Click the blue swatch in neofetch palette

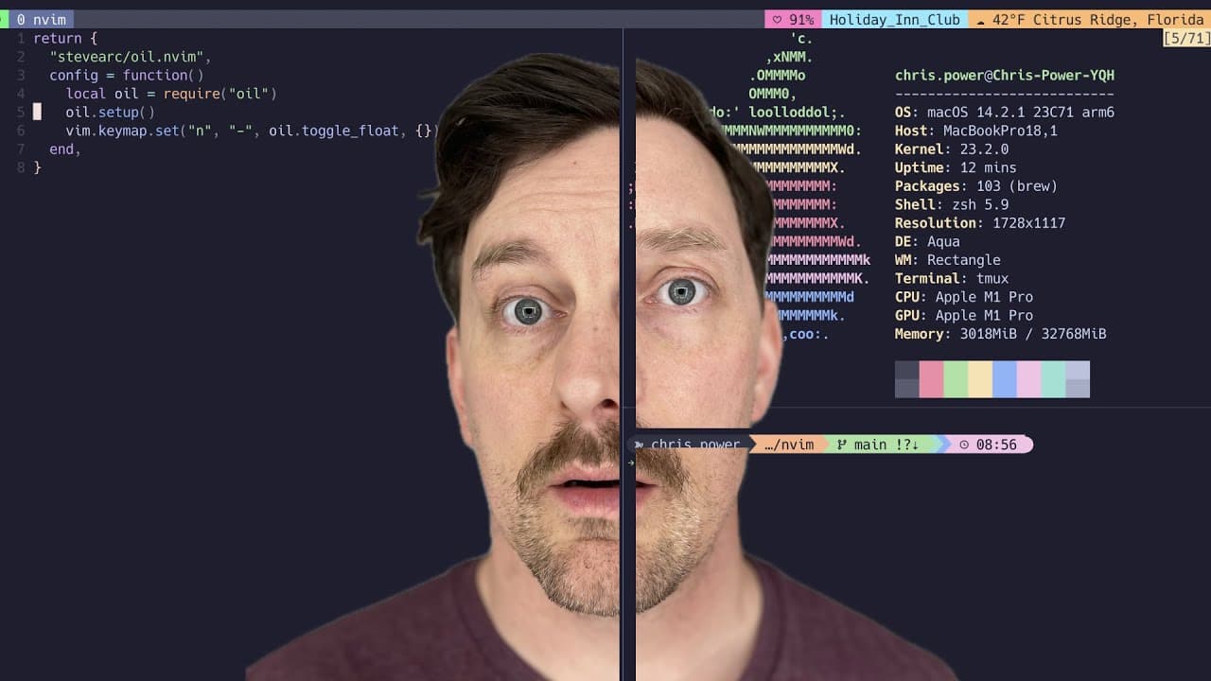(1005, 379)
